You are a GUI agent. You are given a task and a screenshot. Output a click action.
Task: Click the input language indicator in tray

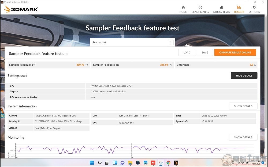(x=233, y=162)
